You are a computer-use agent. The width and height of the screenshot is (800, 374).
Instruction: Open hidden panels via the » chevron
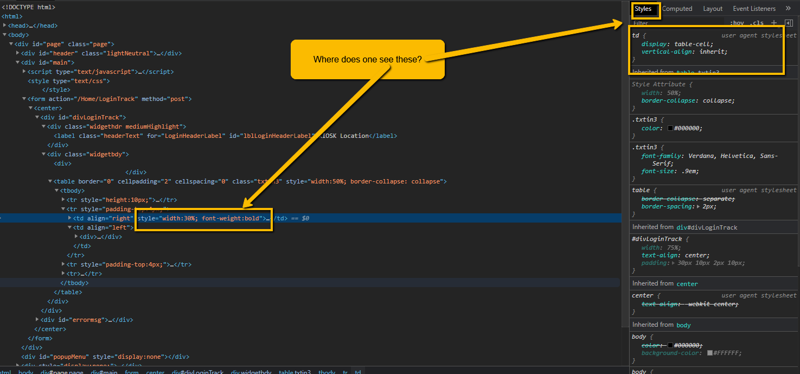pyautogui.click(x=788, y=8)
